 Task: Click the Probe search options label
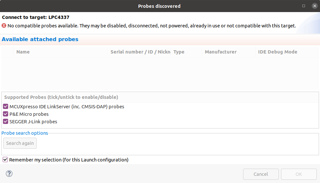(x=25, y=133)
